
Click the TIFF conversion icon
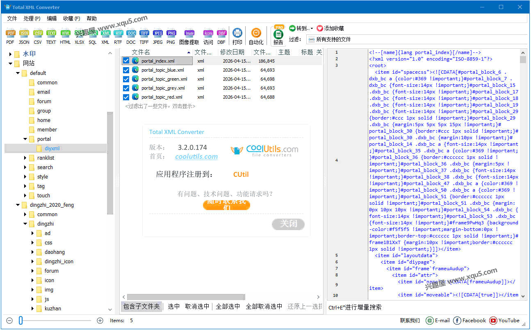coord(144,36)
